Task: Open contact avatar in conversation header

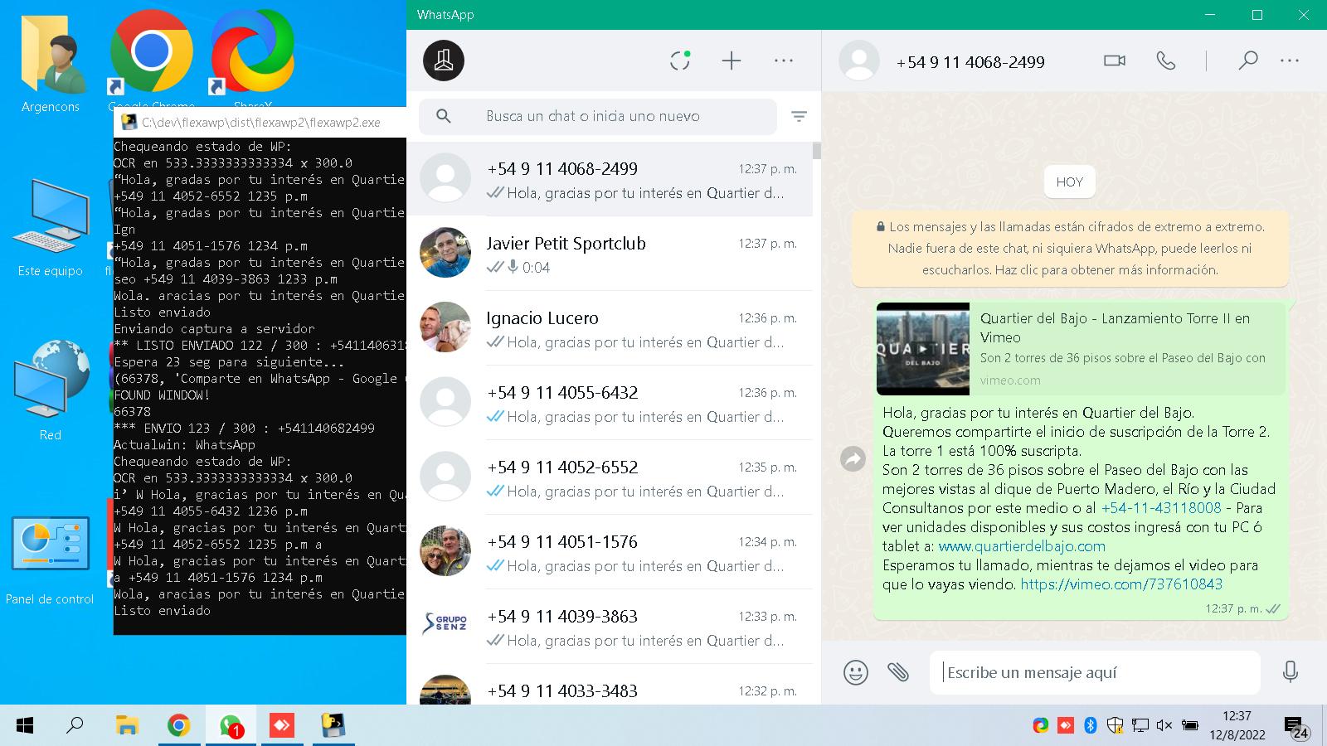Action: (x=859, y=61)
